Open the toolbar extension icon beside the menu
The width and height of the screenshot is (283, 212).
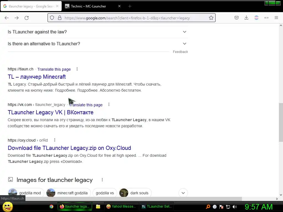[x=266, y=18]
